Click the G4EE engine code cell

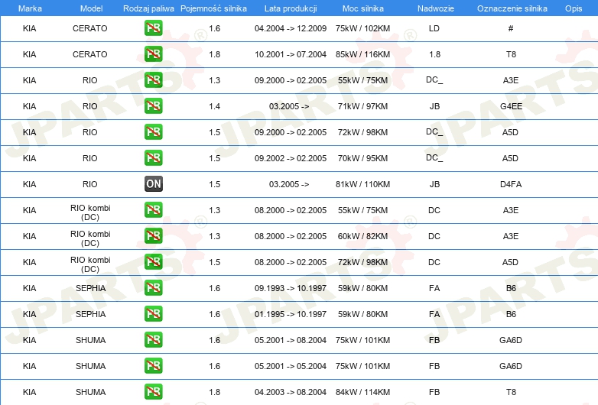[511, 106]
